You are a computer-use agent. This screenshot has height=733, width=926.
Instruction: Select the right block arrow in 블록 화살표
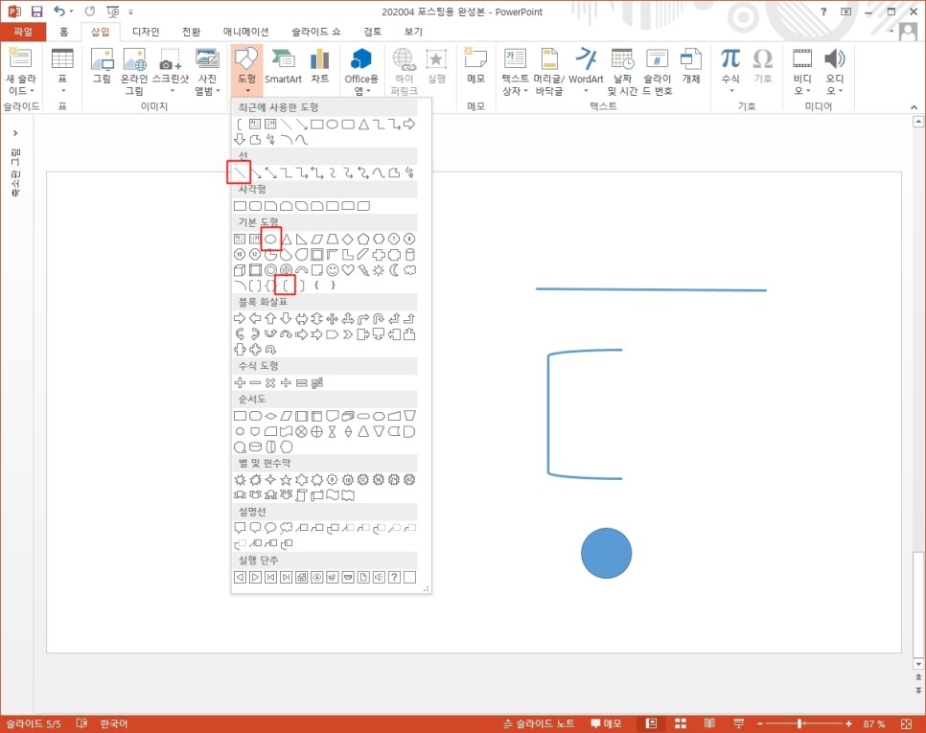click(x=240, y=319)
